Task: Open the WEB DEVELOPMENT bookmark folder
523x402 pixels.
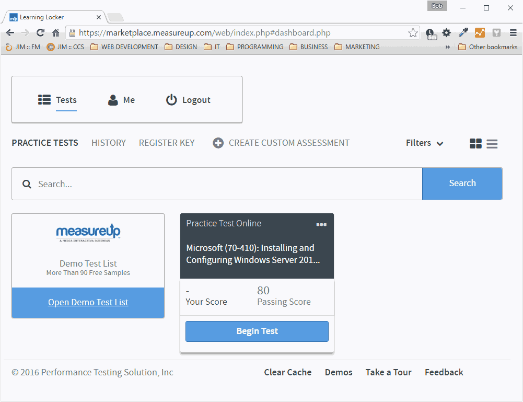Action: click(x=124, y=47)
